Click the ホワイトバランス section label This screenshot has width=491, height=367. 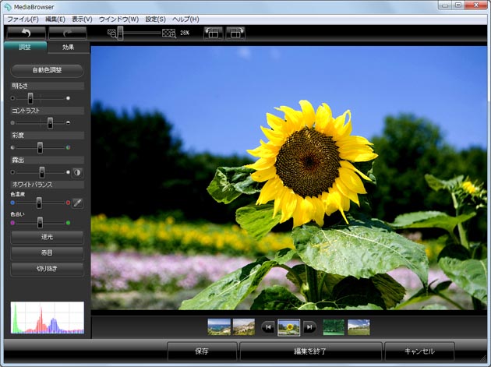(x=32, y=185)
